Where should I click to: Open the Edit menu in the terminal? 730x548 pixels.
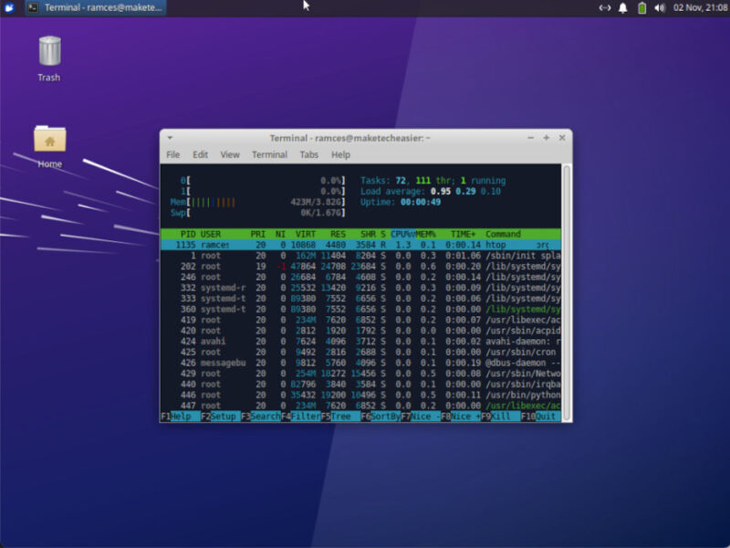click(200, 154)
